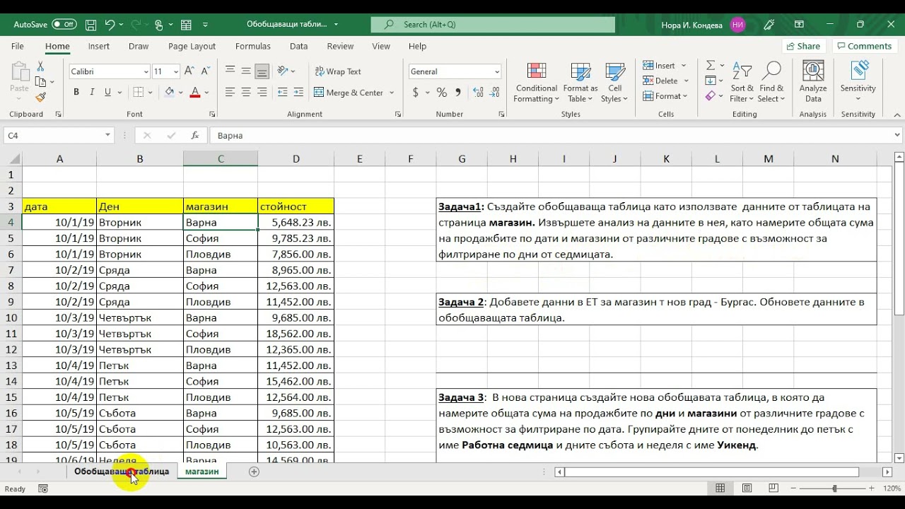Screen dimensions: 905x509
Task: Toggle the AutoSave switch
Action: point(64,24)
